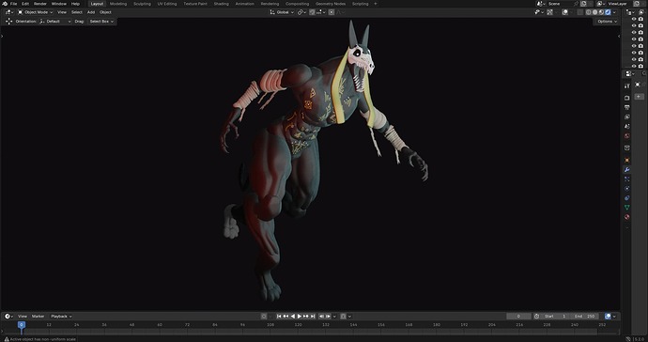648x342 pixels.
Task: Open the Object Constraints tab
Action: coord(627,198)
